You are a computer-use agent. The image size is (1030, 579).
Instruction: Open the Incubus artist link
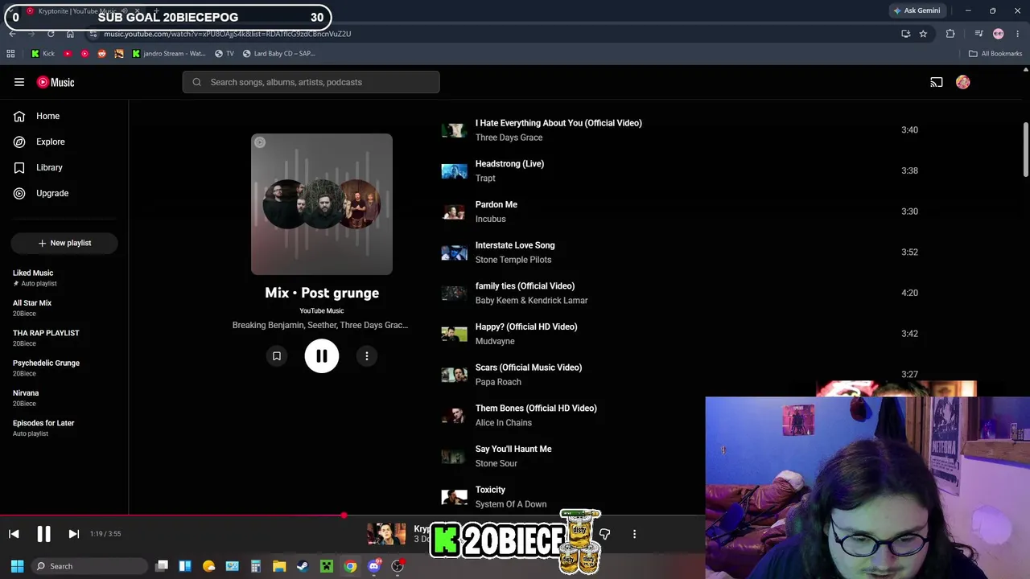pyautogui.click(x=491, y=219)
